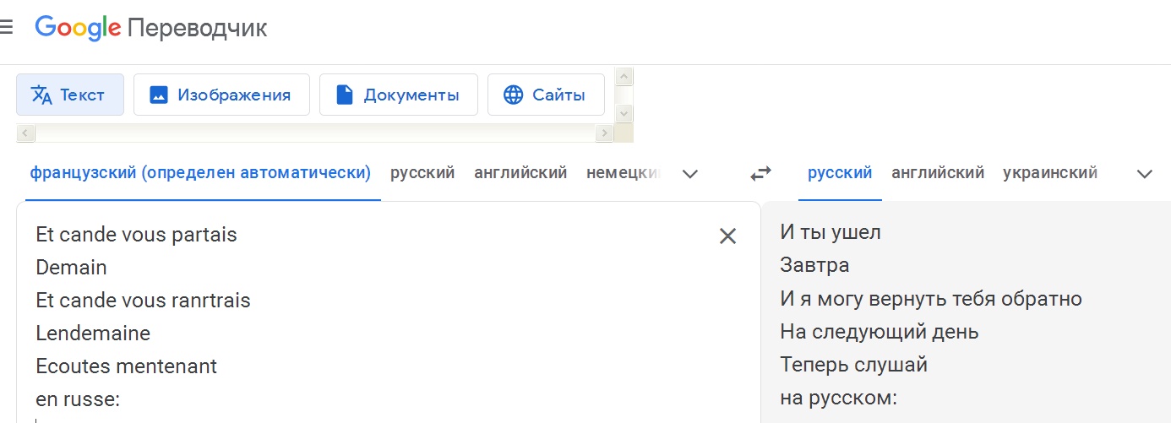
Task: Expand the source languages list
Action: 690,174
